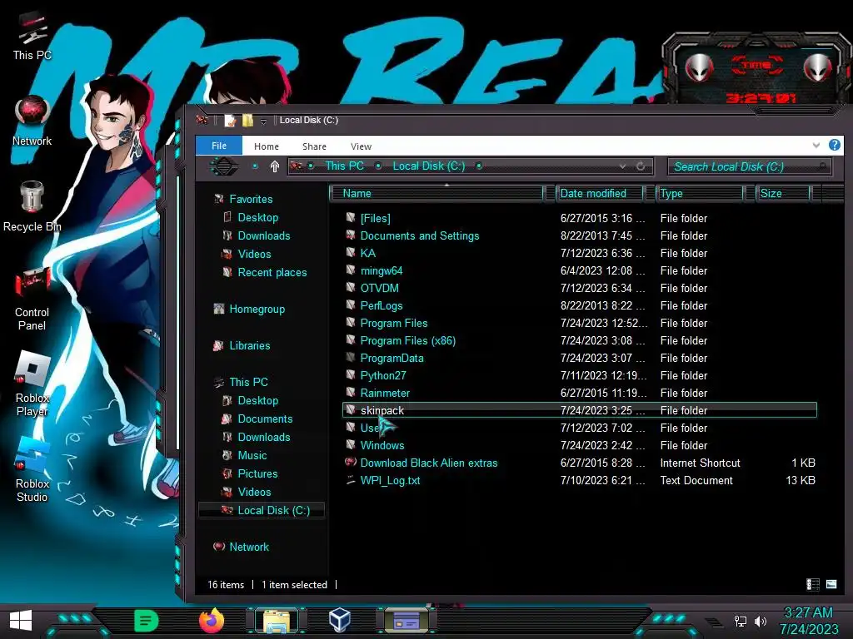The image size is (853, 639).
Task: Select Desktop under Favorites
Action: click(x=258, y=217)
